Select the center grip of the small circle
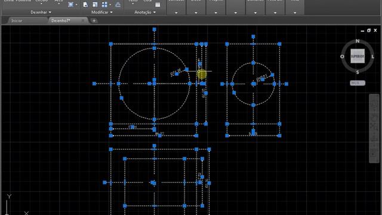382x215 pixels. click(254, 84)
